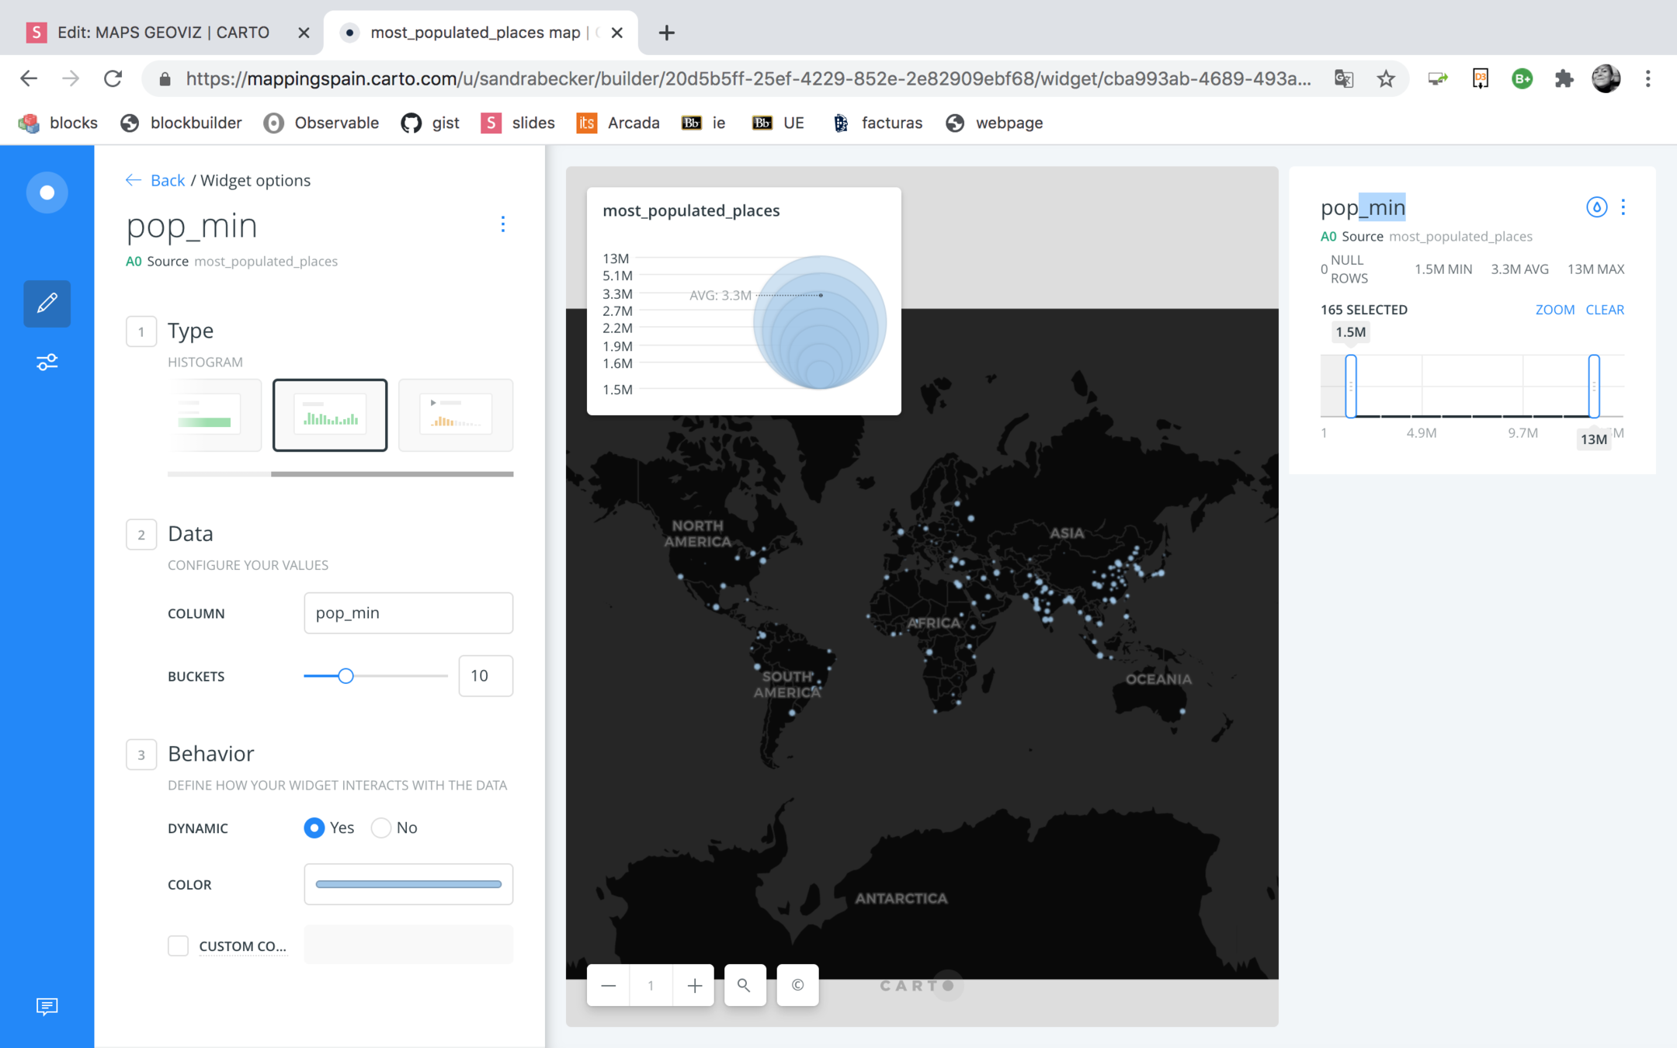Enable the Custom Color checkbox
The height and width of the screenshot is (1048, 1677).
click(178, 946)
